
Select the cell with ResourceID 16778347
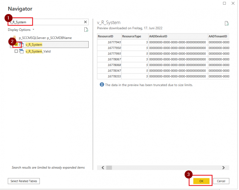coord(110,71)
